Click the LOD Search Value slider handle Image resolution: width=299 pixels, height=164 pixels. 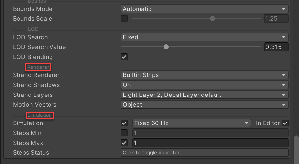coord(166,47)
